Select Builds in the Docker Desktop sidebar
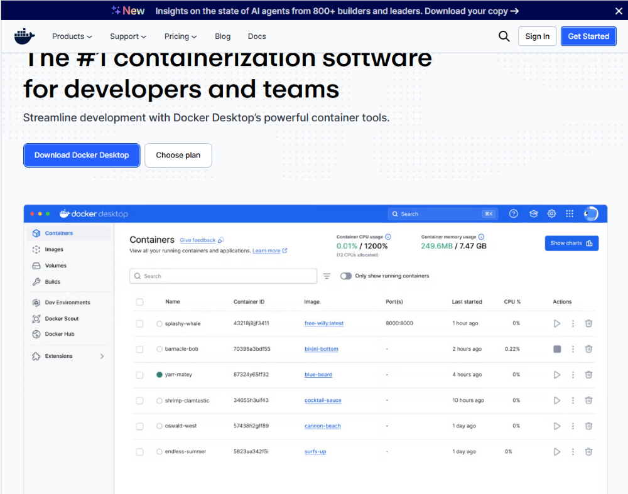This screenshot has width=628, height=494. [x=69, y=282]
